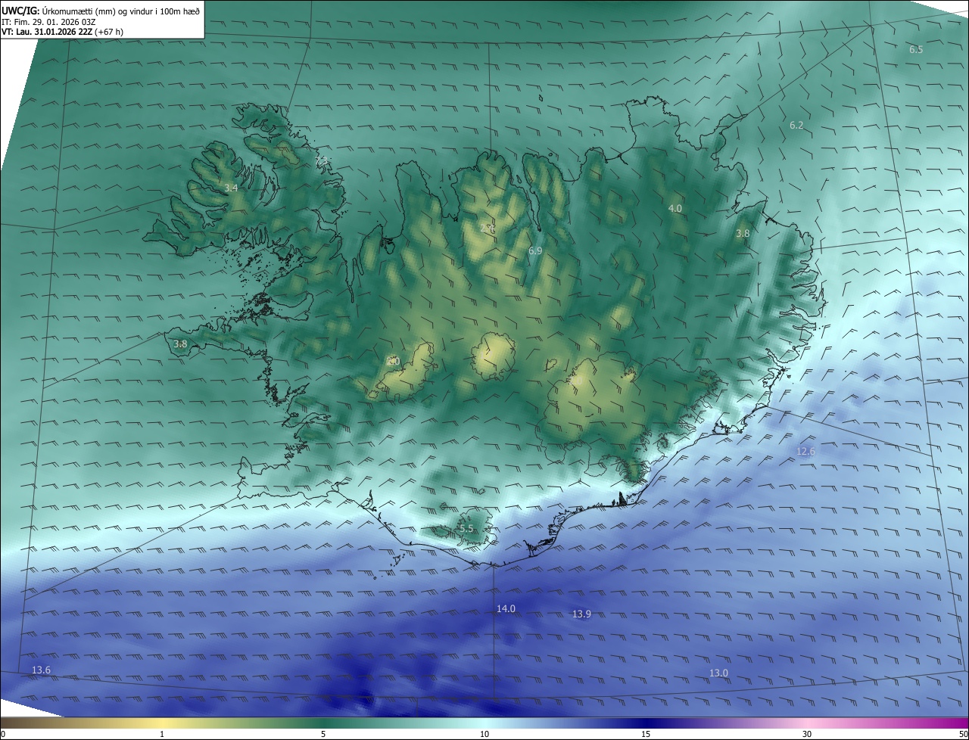Click the 3.8 value on the western peninsula
Screen dimensions: 969x740
pyautogui.click(x=180, y=344)
